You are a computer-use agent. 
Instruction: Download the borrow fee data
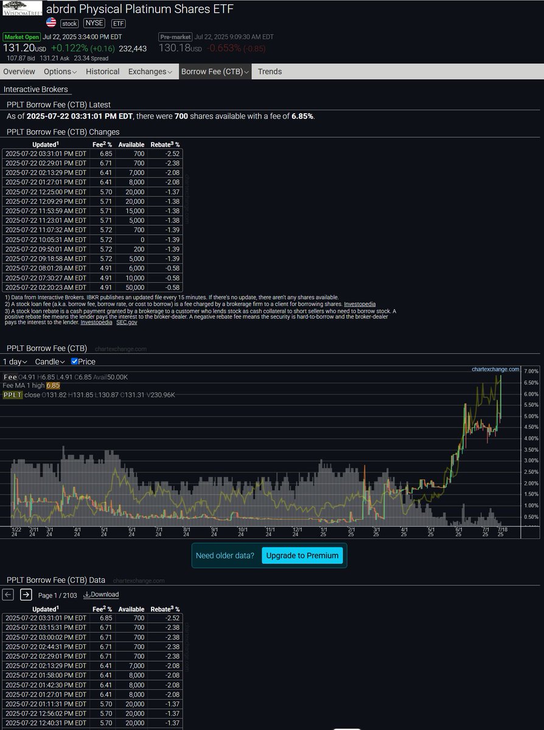101,595
